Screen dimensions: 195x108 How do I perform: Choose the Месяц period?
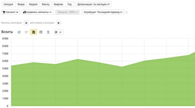pyautogui.click(x=46, y=4)
